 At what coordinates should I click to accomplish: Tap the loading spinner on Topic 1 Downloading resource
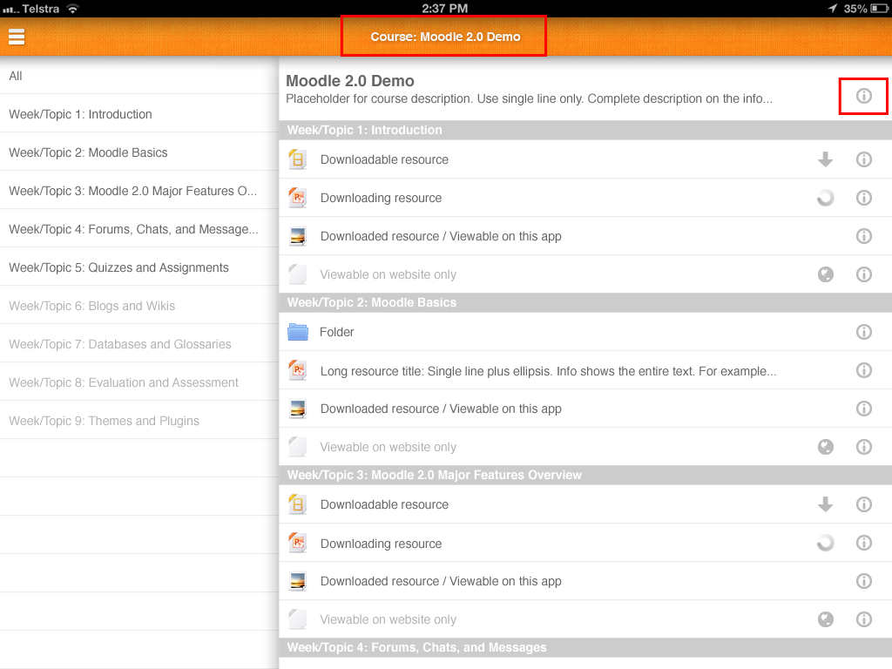pyautogui.click(x=826, y=198)
